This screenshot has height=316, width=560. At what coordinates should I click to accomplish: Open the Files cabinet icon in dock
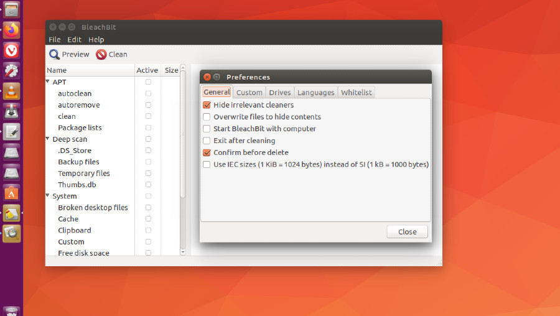[11, 9]
